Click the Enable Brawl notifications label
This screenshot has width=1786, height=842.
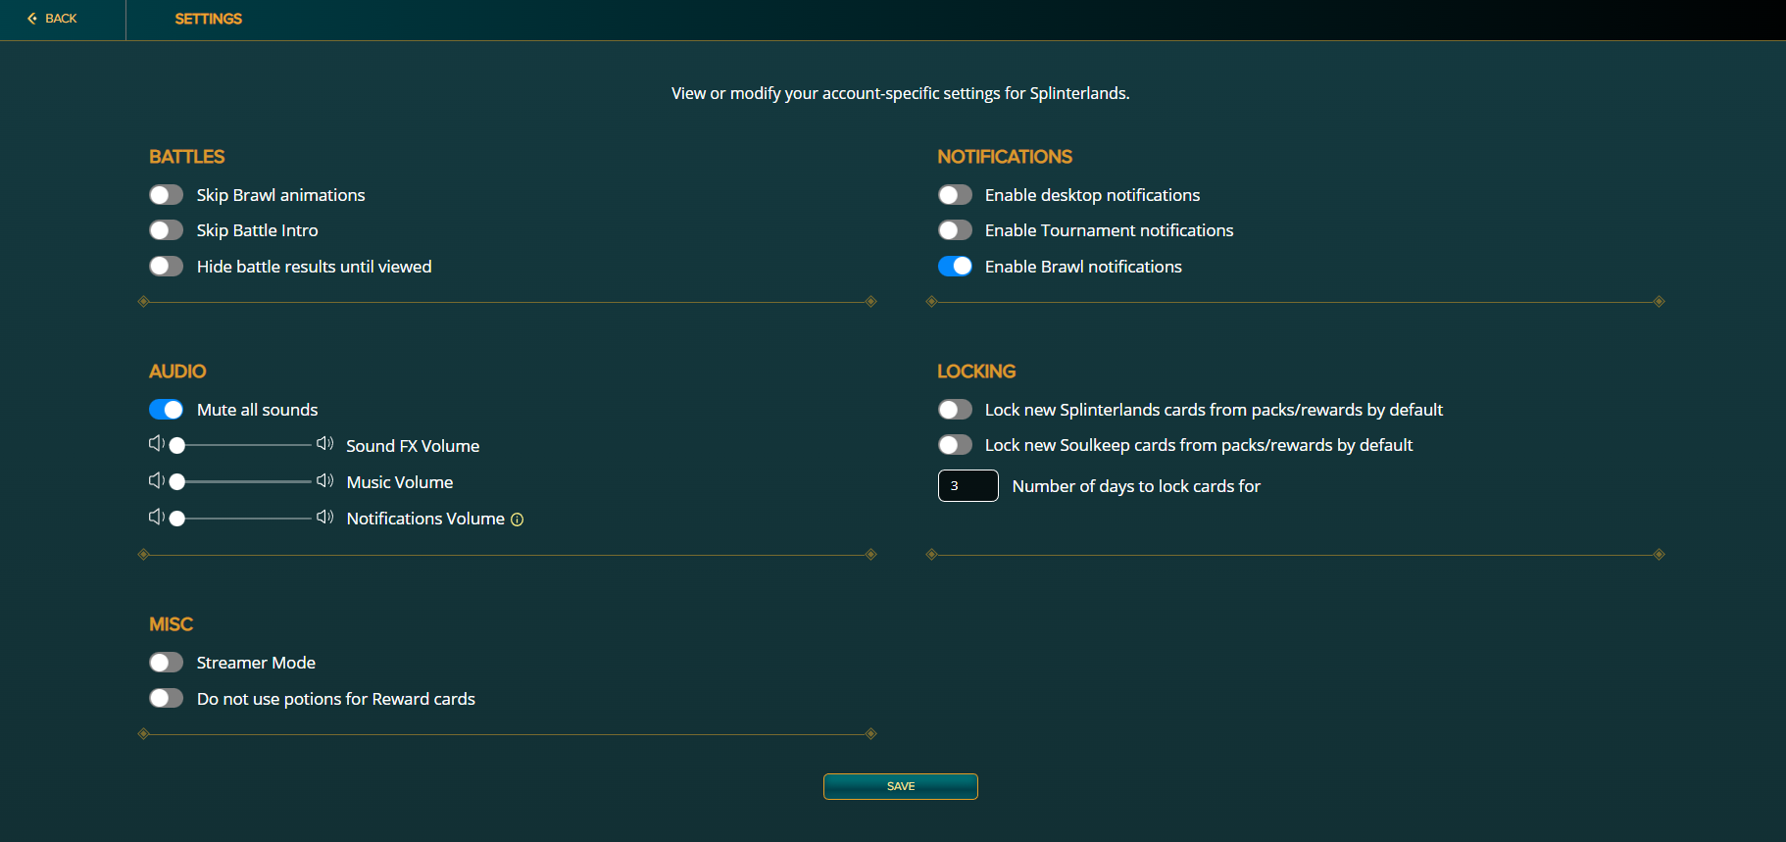click(x=1083, y=267)
